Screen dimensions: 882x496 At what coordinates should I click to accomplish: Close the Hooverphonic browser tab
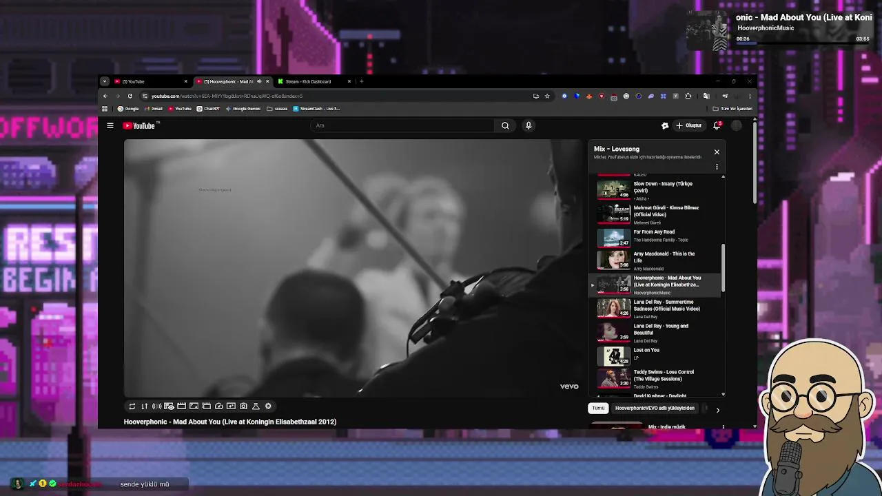[267, 81]
